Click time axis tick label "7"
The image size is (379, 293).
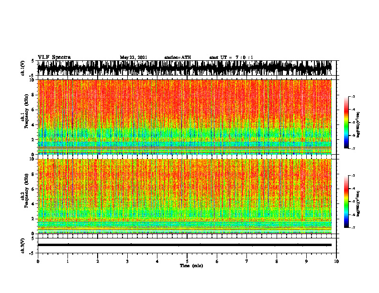tap(247, 261)
